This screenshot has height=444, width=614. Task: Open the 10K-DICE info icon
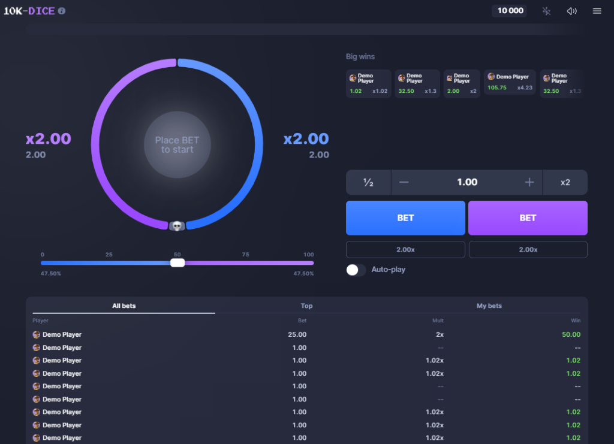(61, 10)
